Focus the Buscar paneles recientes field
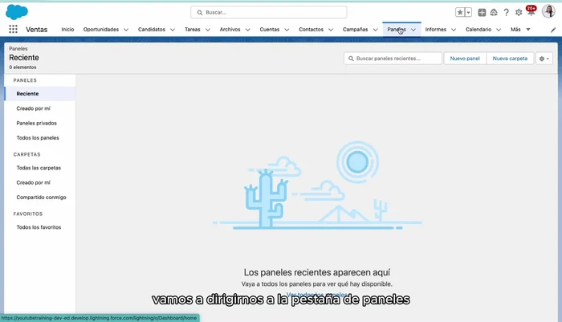This screenshot has height=322, width=562. point(393,59)
